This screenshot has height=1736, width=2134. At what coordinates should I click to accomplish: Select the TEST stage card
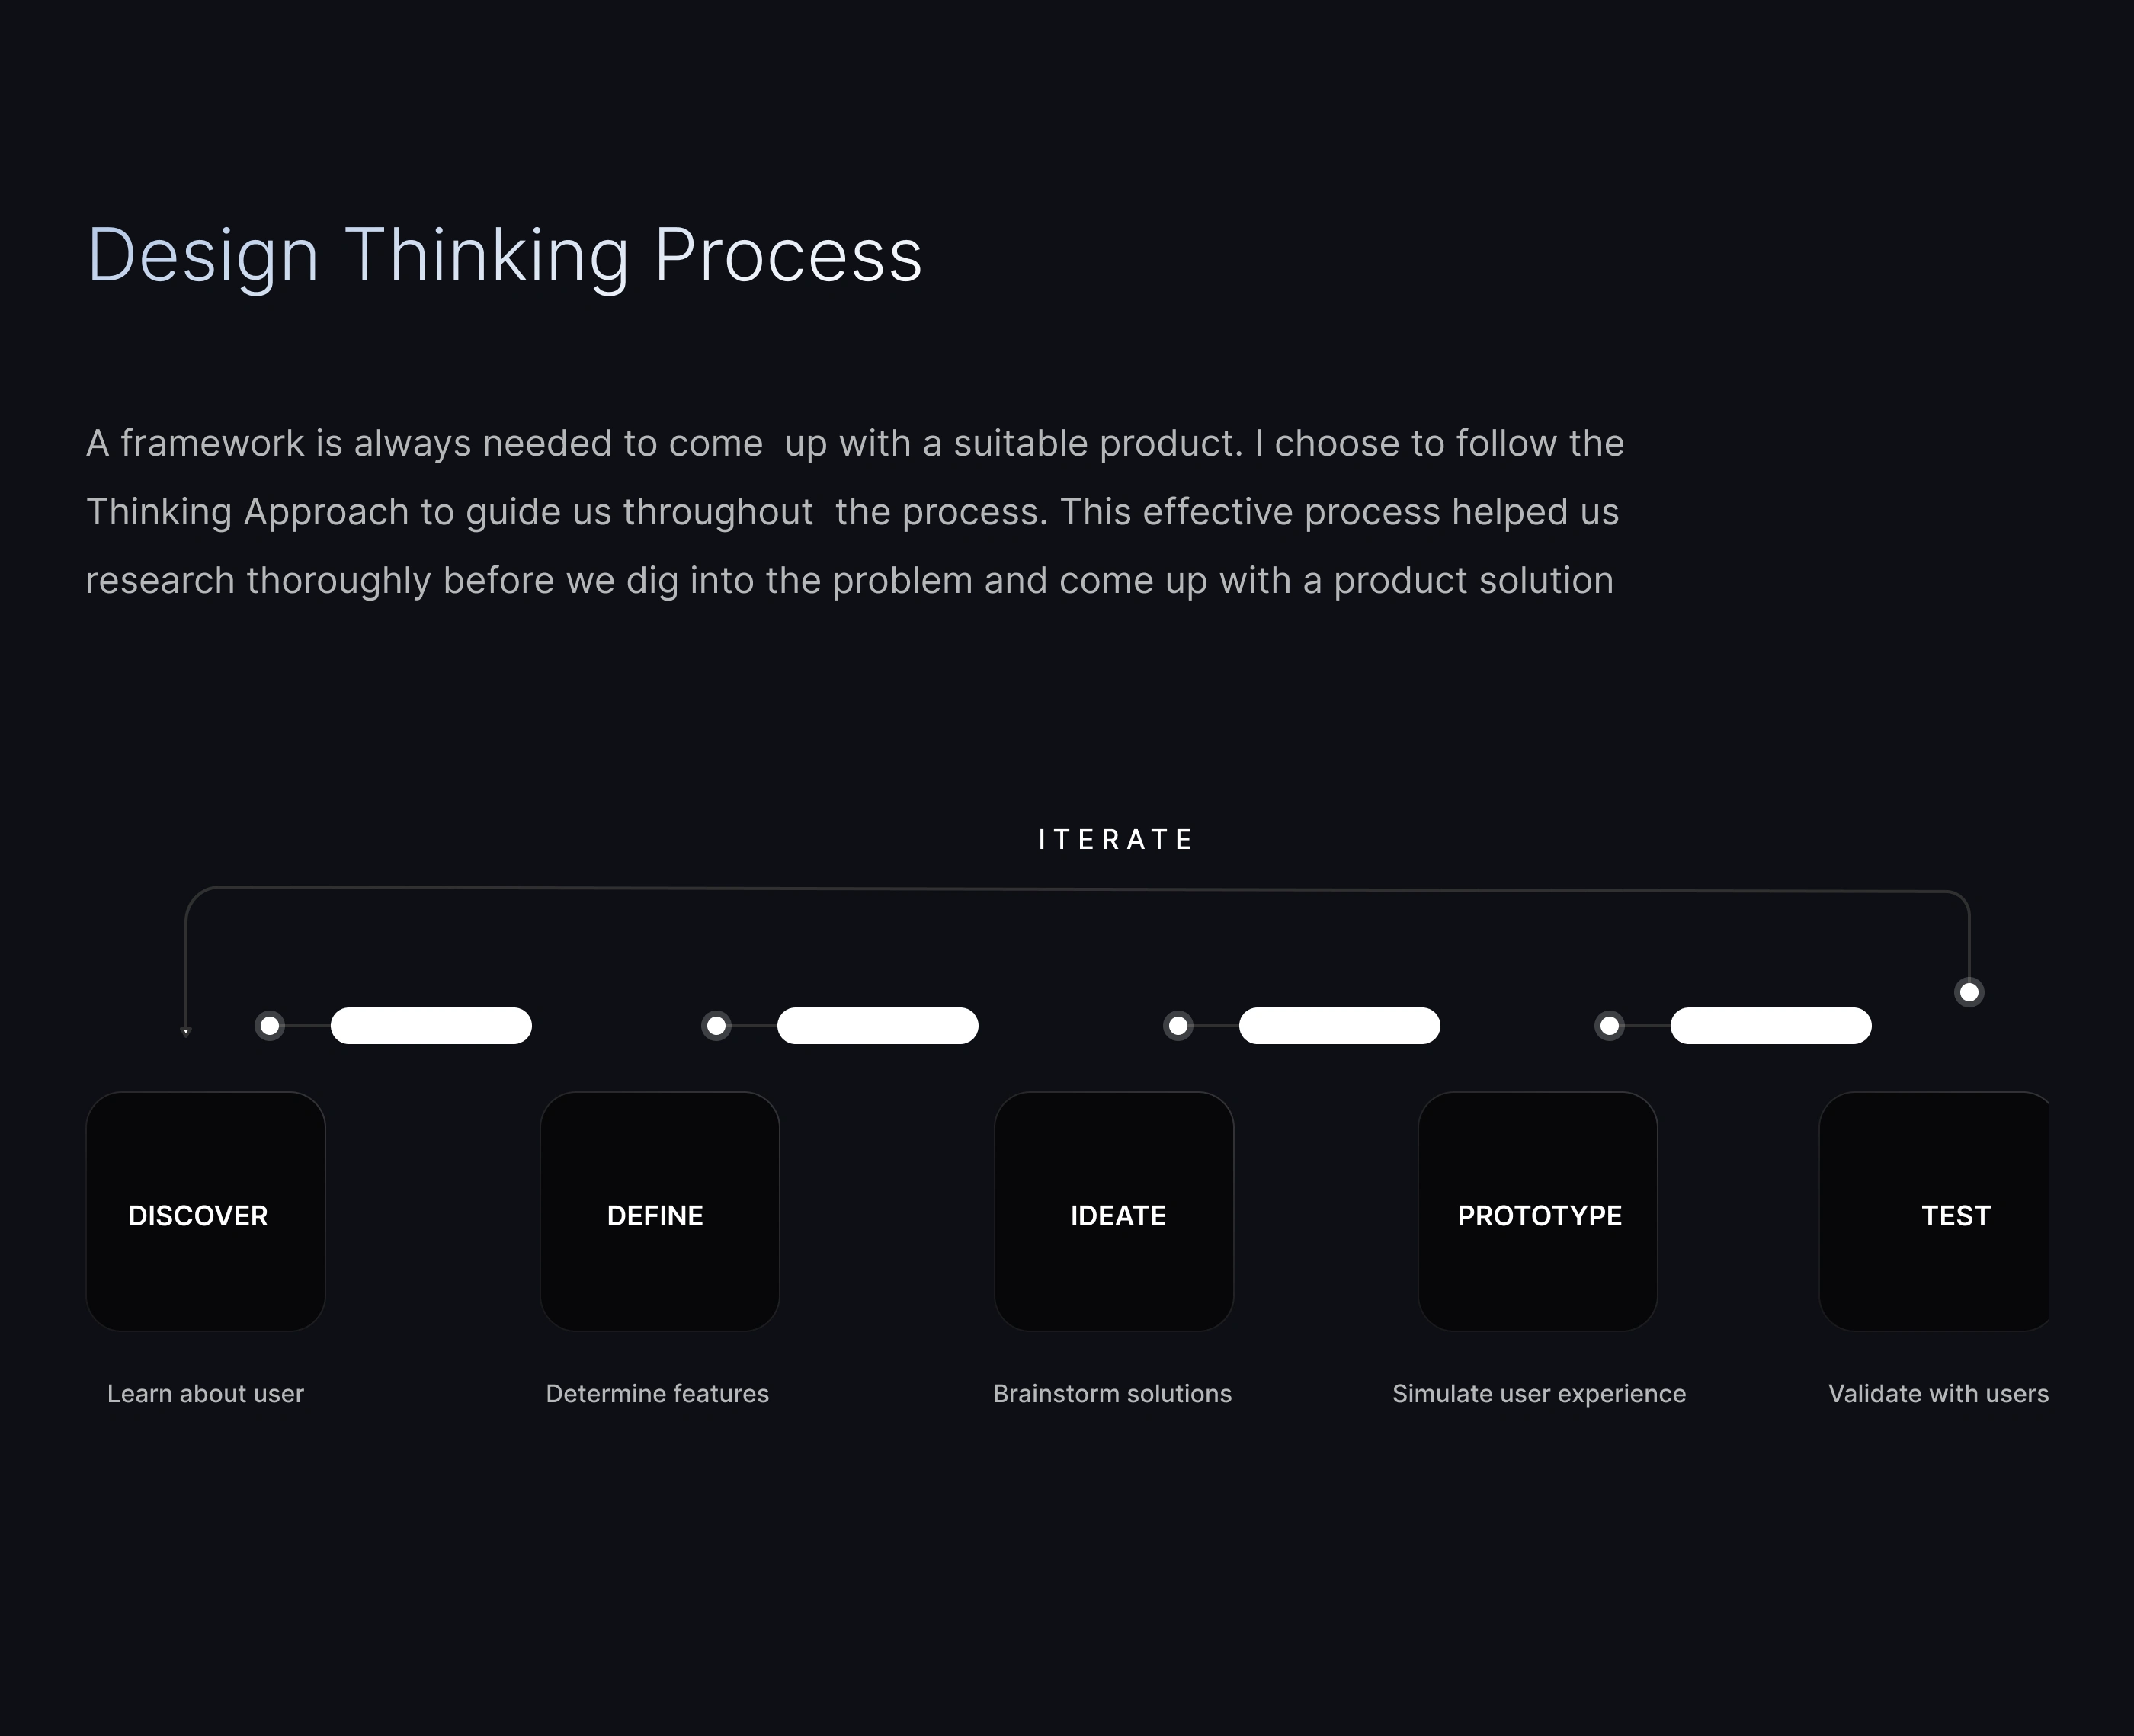click(1934, 1211)
